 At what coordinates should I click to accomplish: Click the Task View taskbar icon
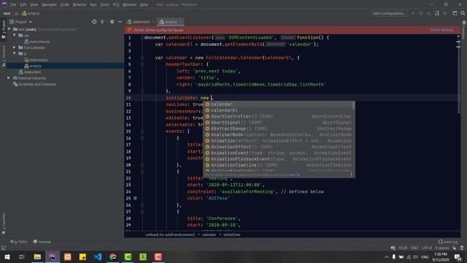coord(22,256)
